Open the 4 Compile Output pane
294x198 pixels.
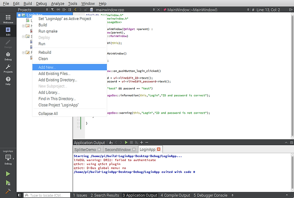point(175,195)
